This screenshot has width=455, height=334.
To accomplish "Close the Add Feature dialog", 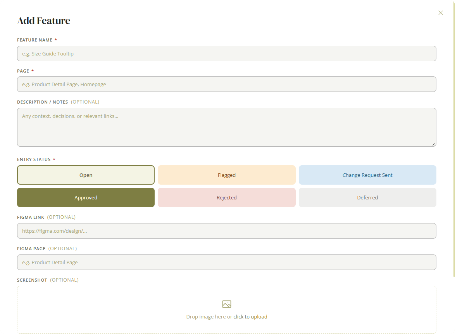I will tap(440, 13).
